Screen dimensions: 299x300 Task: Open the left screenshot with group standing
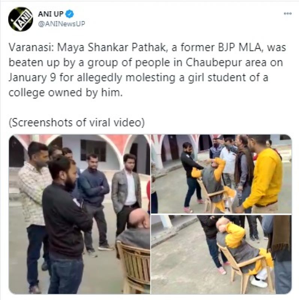(x=80, y=214)
